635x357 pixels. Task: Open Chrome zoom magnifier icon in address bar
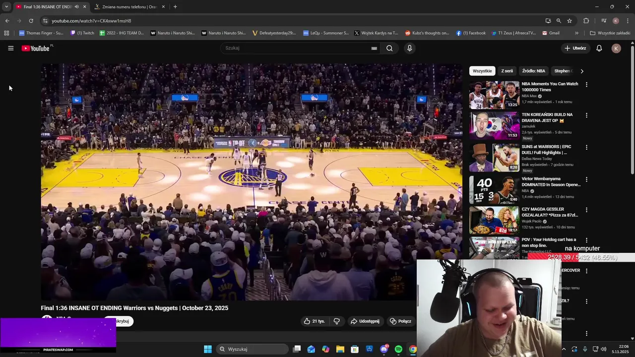point(559,21)
